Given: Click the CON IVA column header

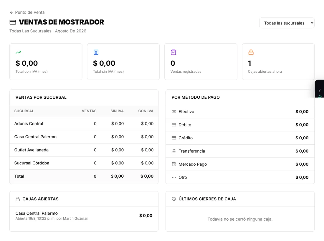Looking at the screenshot, I should pos(146,111).
